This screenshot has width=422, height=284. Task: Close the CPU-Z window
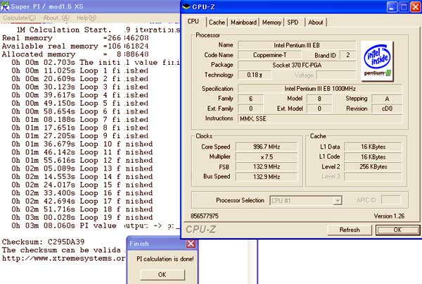[416, 7]
